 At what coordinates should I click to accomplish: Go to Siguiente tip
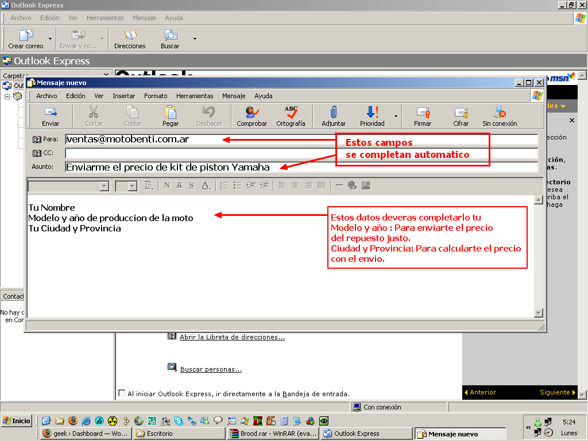557,392
